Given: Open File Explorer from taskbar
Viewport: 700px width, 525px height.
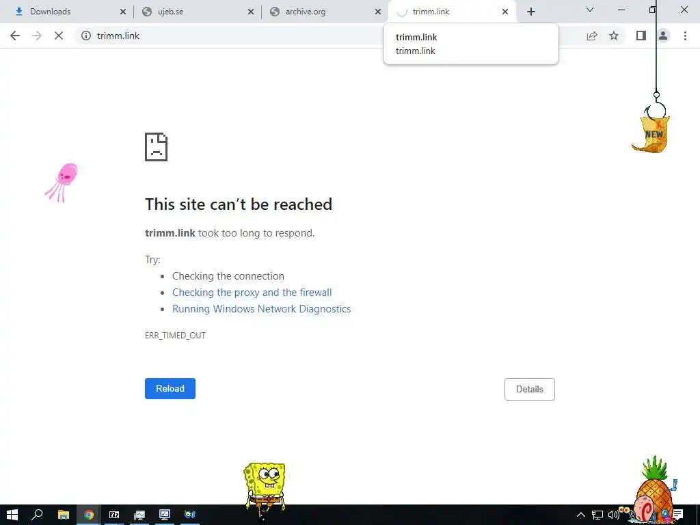Looking at the screenshot, I should click(64, 515).
